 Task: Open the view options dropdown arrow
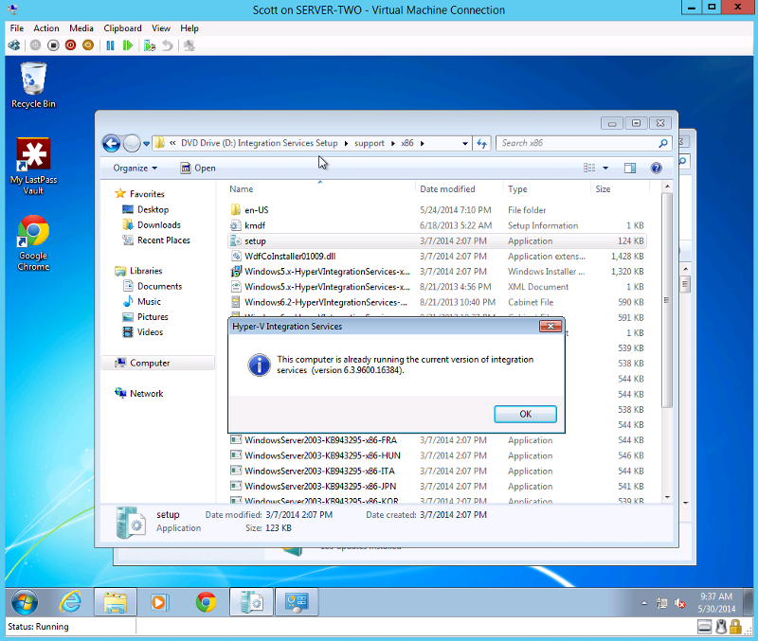click(605, 169)
